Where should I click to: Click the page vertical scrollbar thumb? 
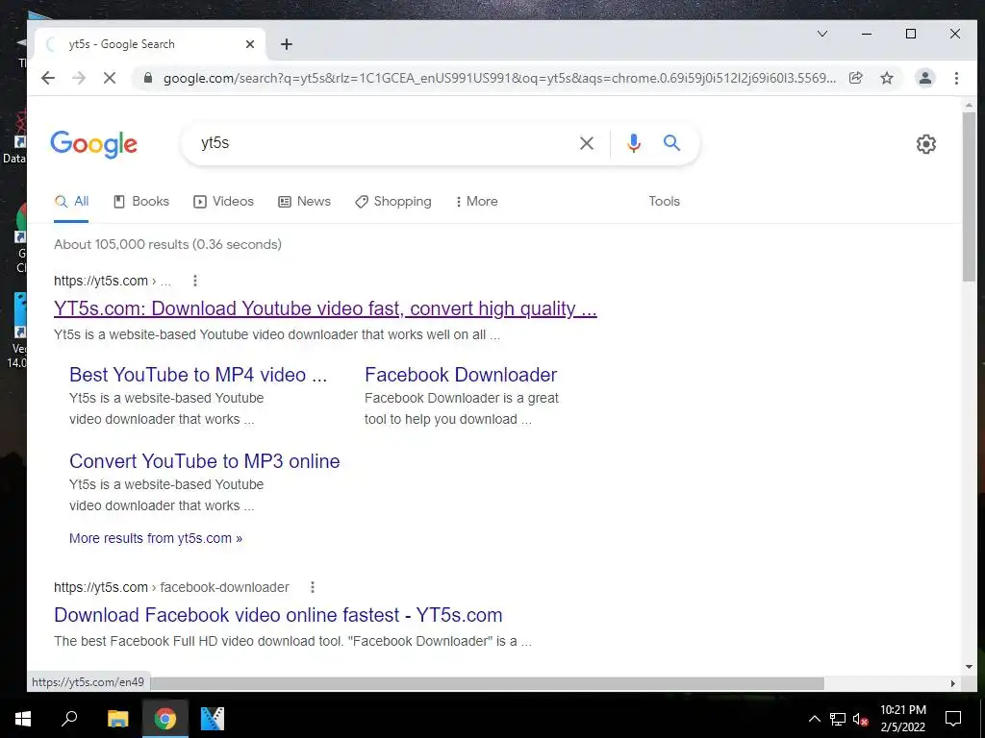pos(969,196)
